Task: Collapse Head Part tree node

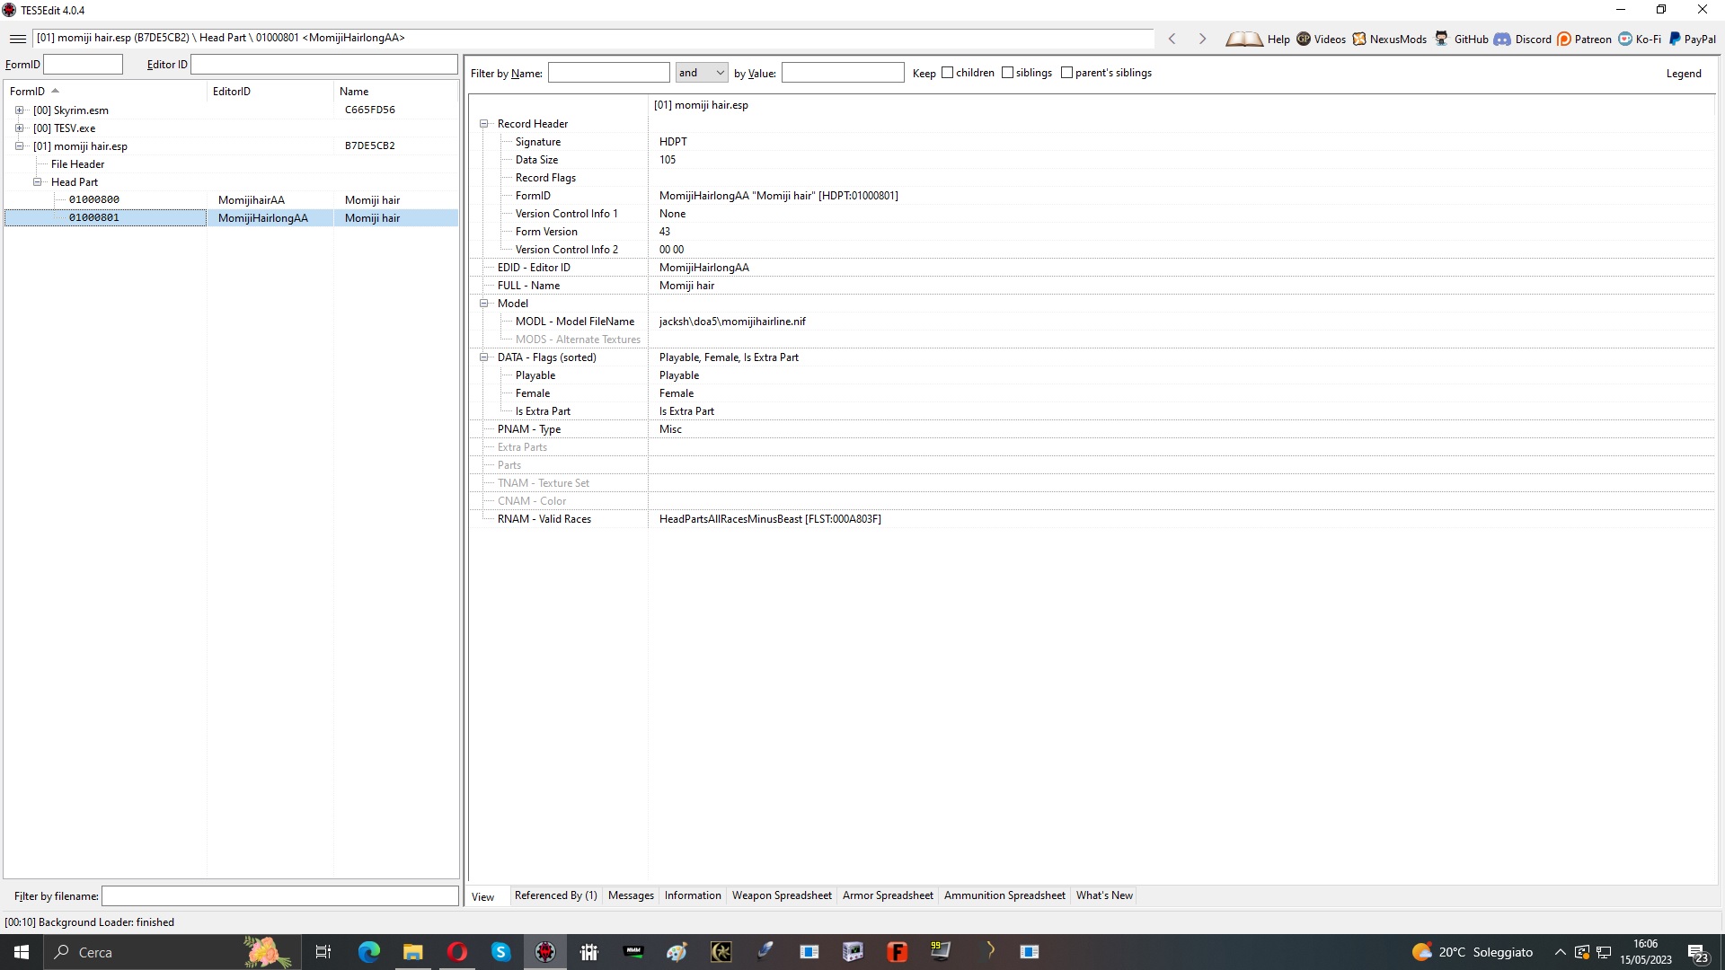Action: pyautogui.click(x=37, y=182)
